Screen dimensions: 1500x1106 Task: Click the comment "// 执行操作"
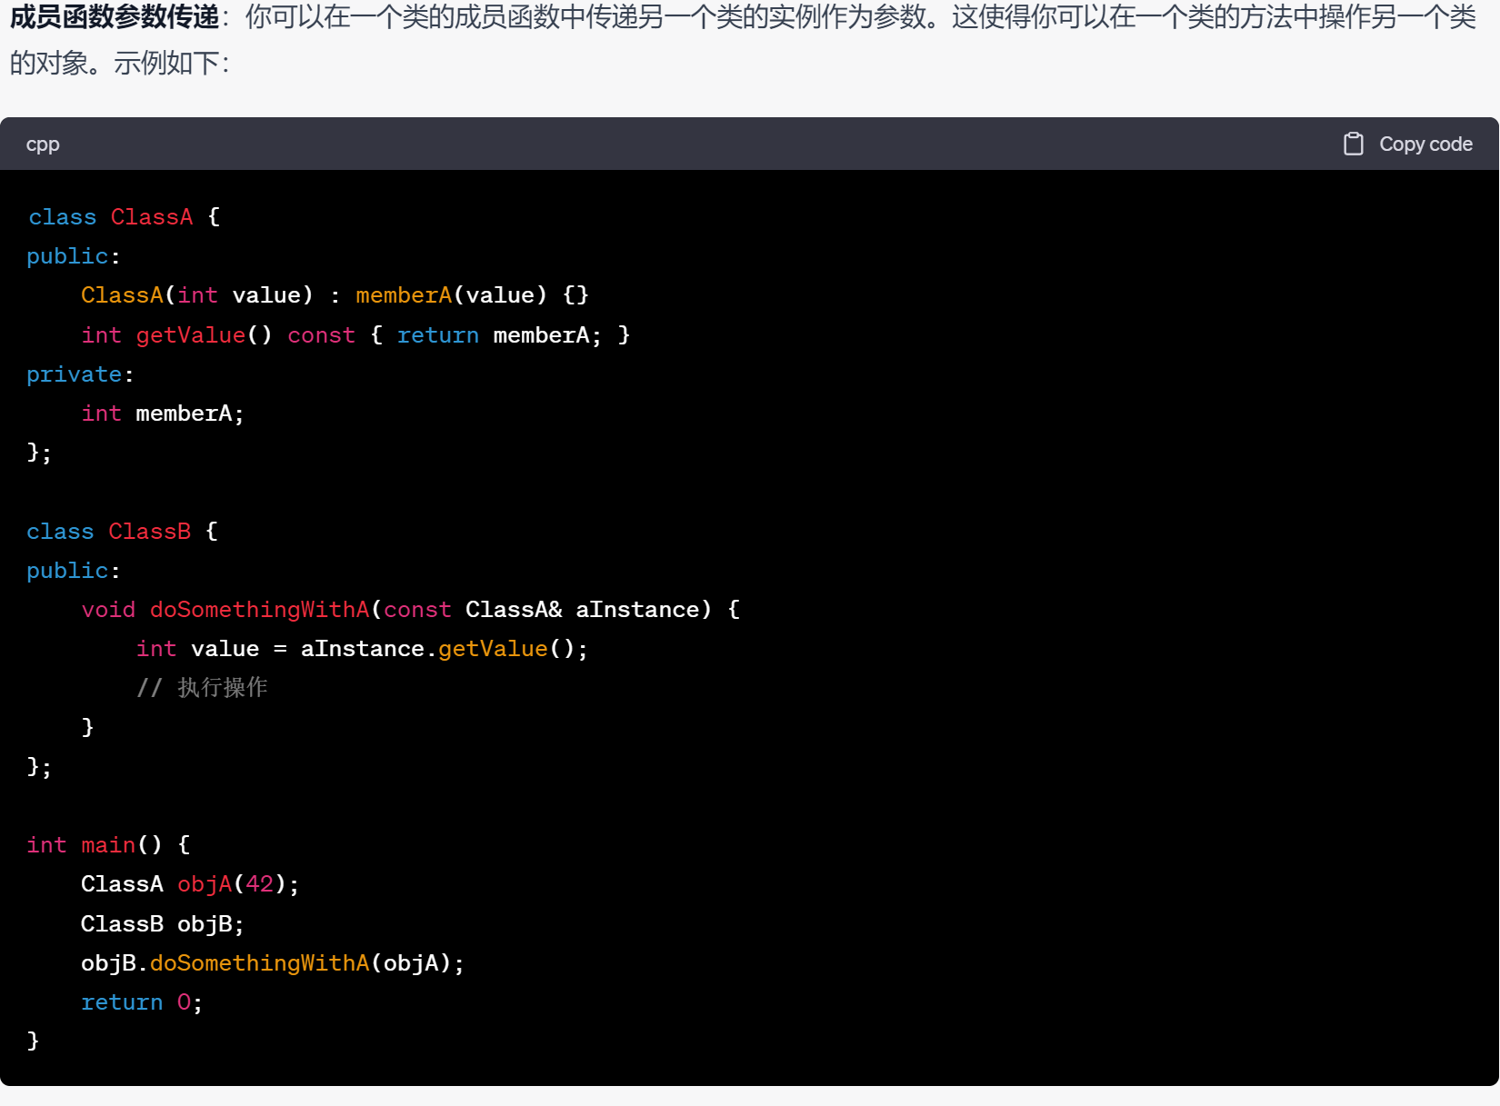pos(202,688)
